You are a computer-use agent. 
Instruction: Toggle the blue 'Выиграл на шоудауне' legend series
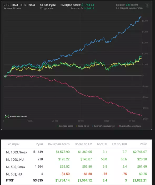point(103,126)
